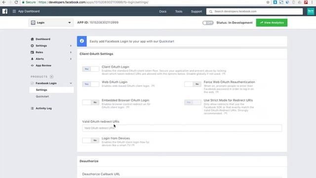Toggle Use Strict Mode for Redirect URIs

click(x=193, y=102)
